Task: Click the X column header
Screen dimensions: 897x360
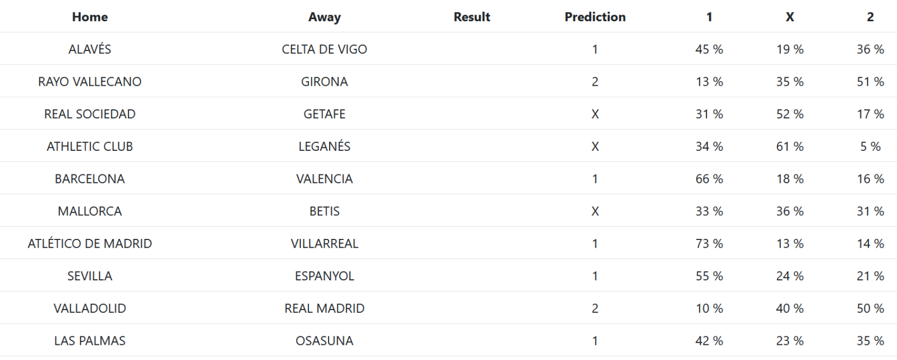Action: pyautogui.click(x=789, y=17)
